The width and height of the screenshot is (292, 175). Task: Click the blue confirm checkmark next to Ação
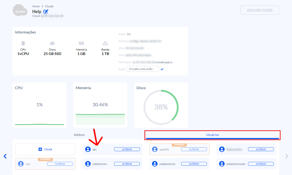tap(162, 69)
